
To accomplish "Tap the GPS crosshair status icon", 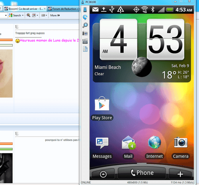I will [x=137, y=10].
